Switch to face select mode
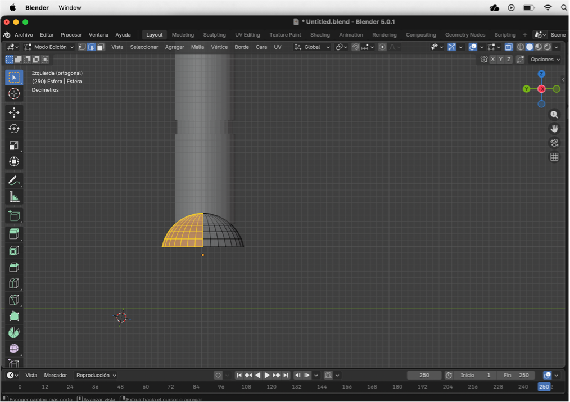 (x=101, y=47)
